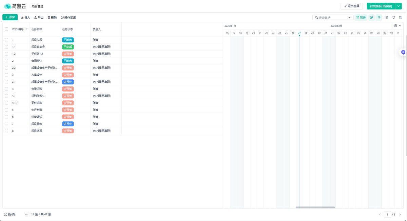Screen dimensions: 407x221
Task: Go to previous page arrow
Action: click(380, 215)
